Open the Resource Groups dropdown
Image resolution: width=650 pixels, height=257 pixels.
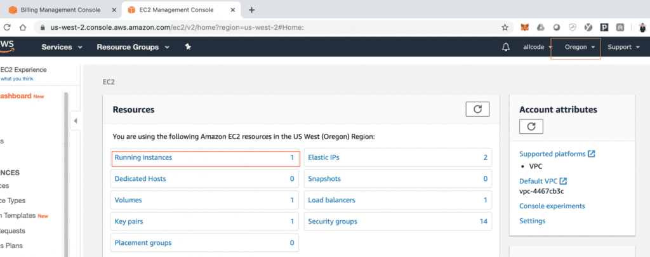[x=133, y=47]
